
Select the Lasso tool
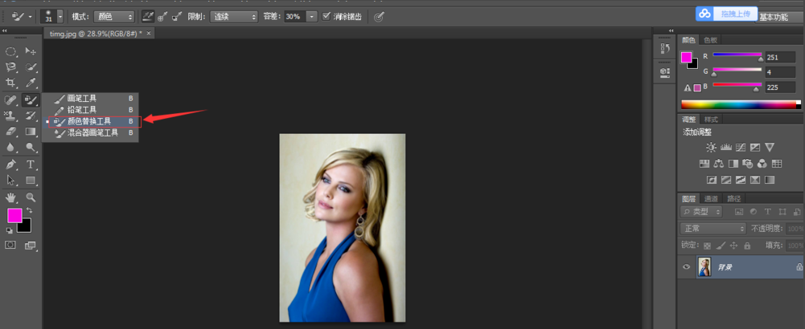pos(10,67)
